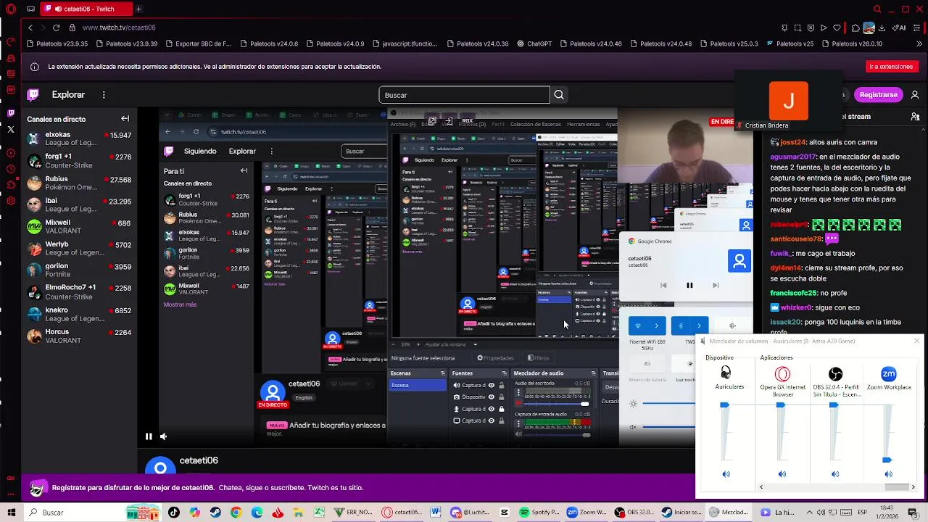928x522 pixels.
Task: Open the Windows Start menu
Action: click(11, 513)
